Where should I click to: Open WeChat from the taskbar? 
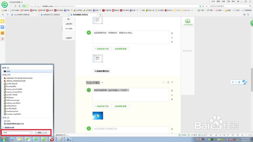(x=28, y=139)
